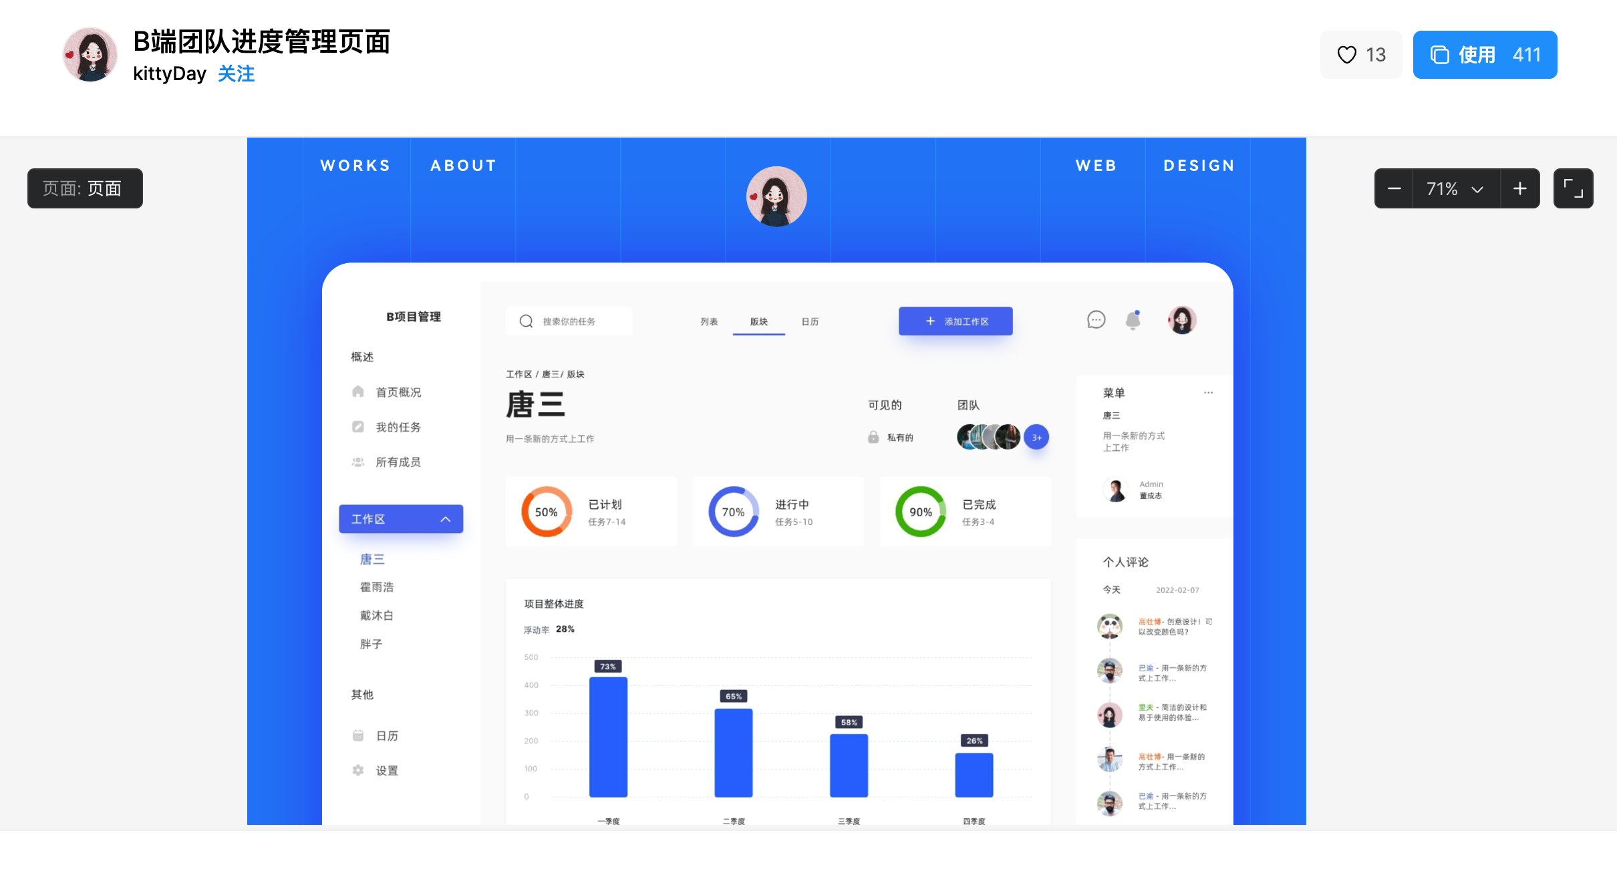Image resolution: width=1617 pixels, height=891 pixels.
Task: Click the 关注 follow link
Action: pos(236,73)
